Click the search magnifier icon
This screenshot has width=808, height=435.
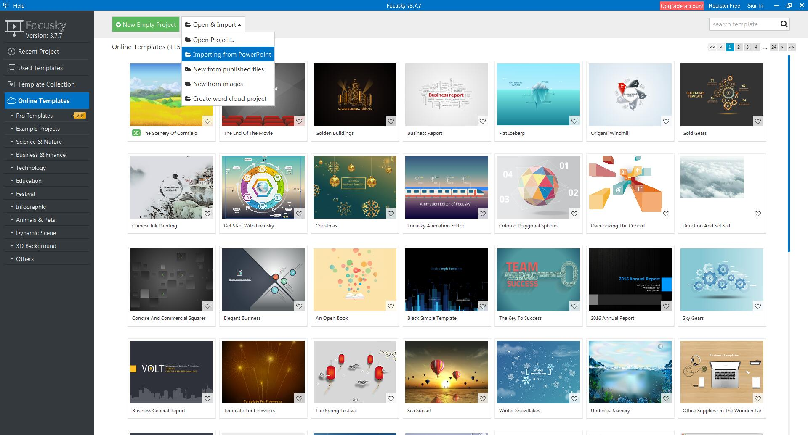(x=784, y=24)
